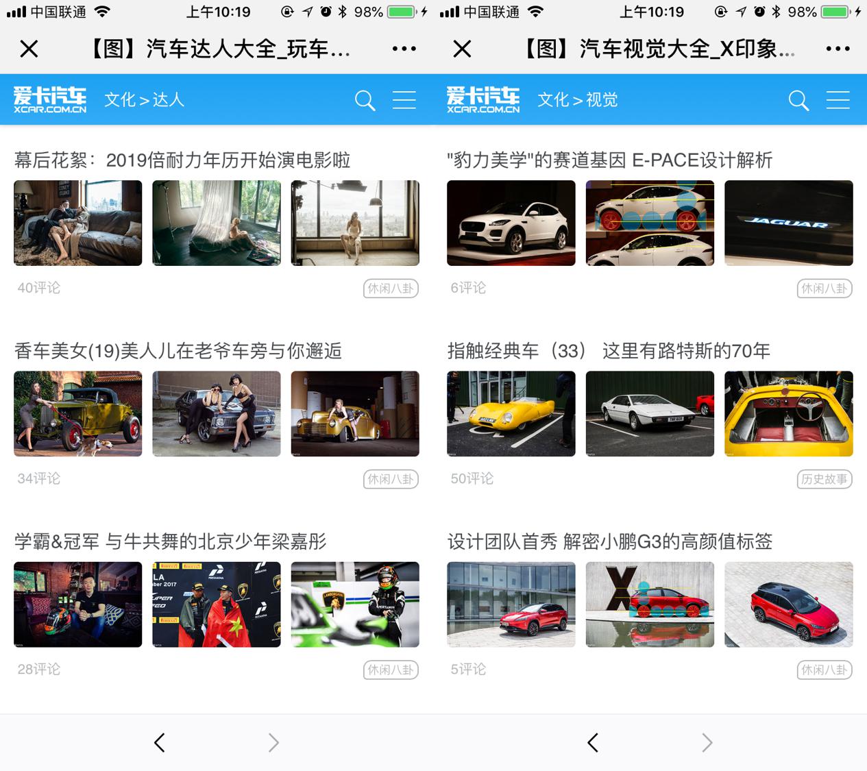Open article 幕后花絮 2019倍耐力年历
This screenshot has width=867, height=771.
click(182, 160)
